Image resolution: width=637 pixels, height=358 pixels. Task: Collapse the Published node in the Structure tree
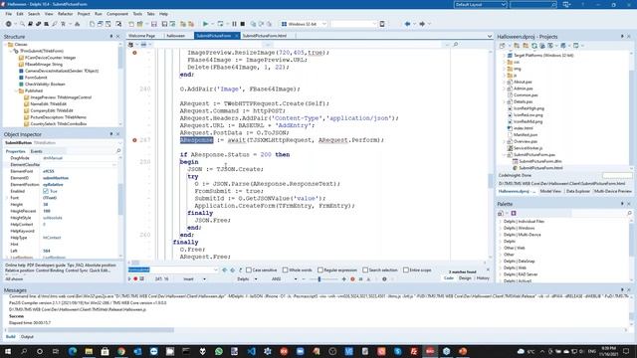tap(16, 90)
